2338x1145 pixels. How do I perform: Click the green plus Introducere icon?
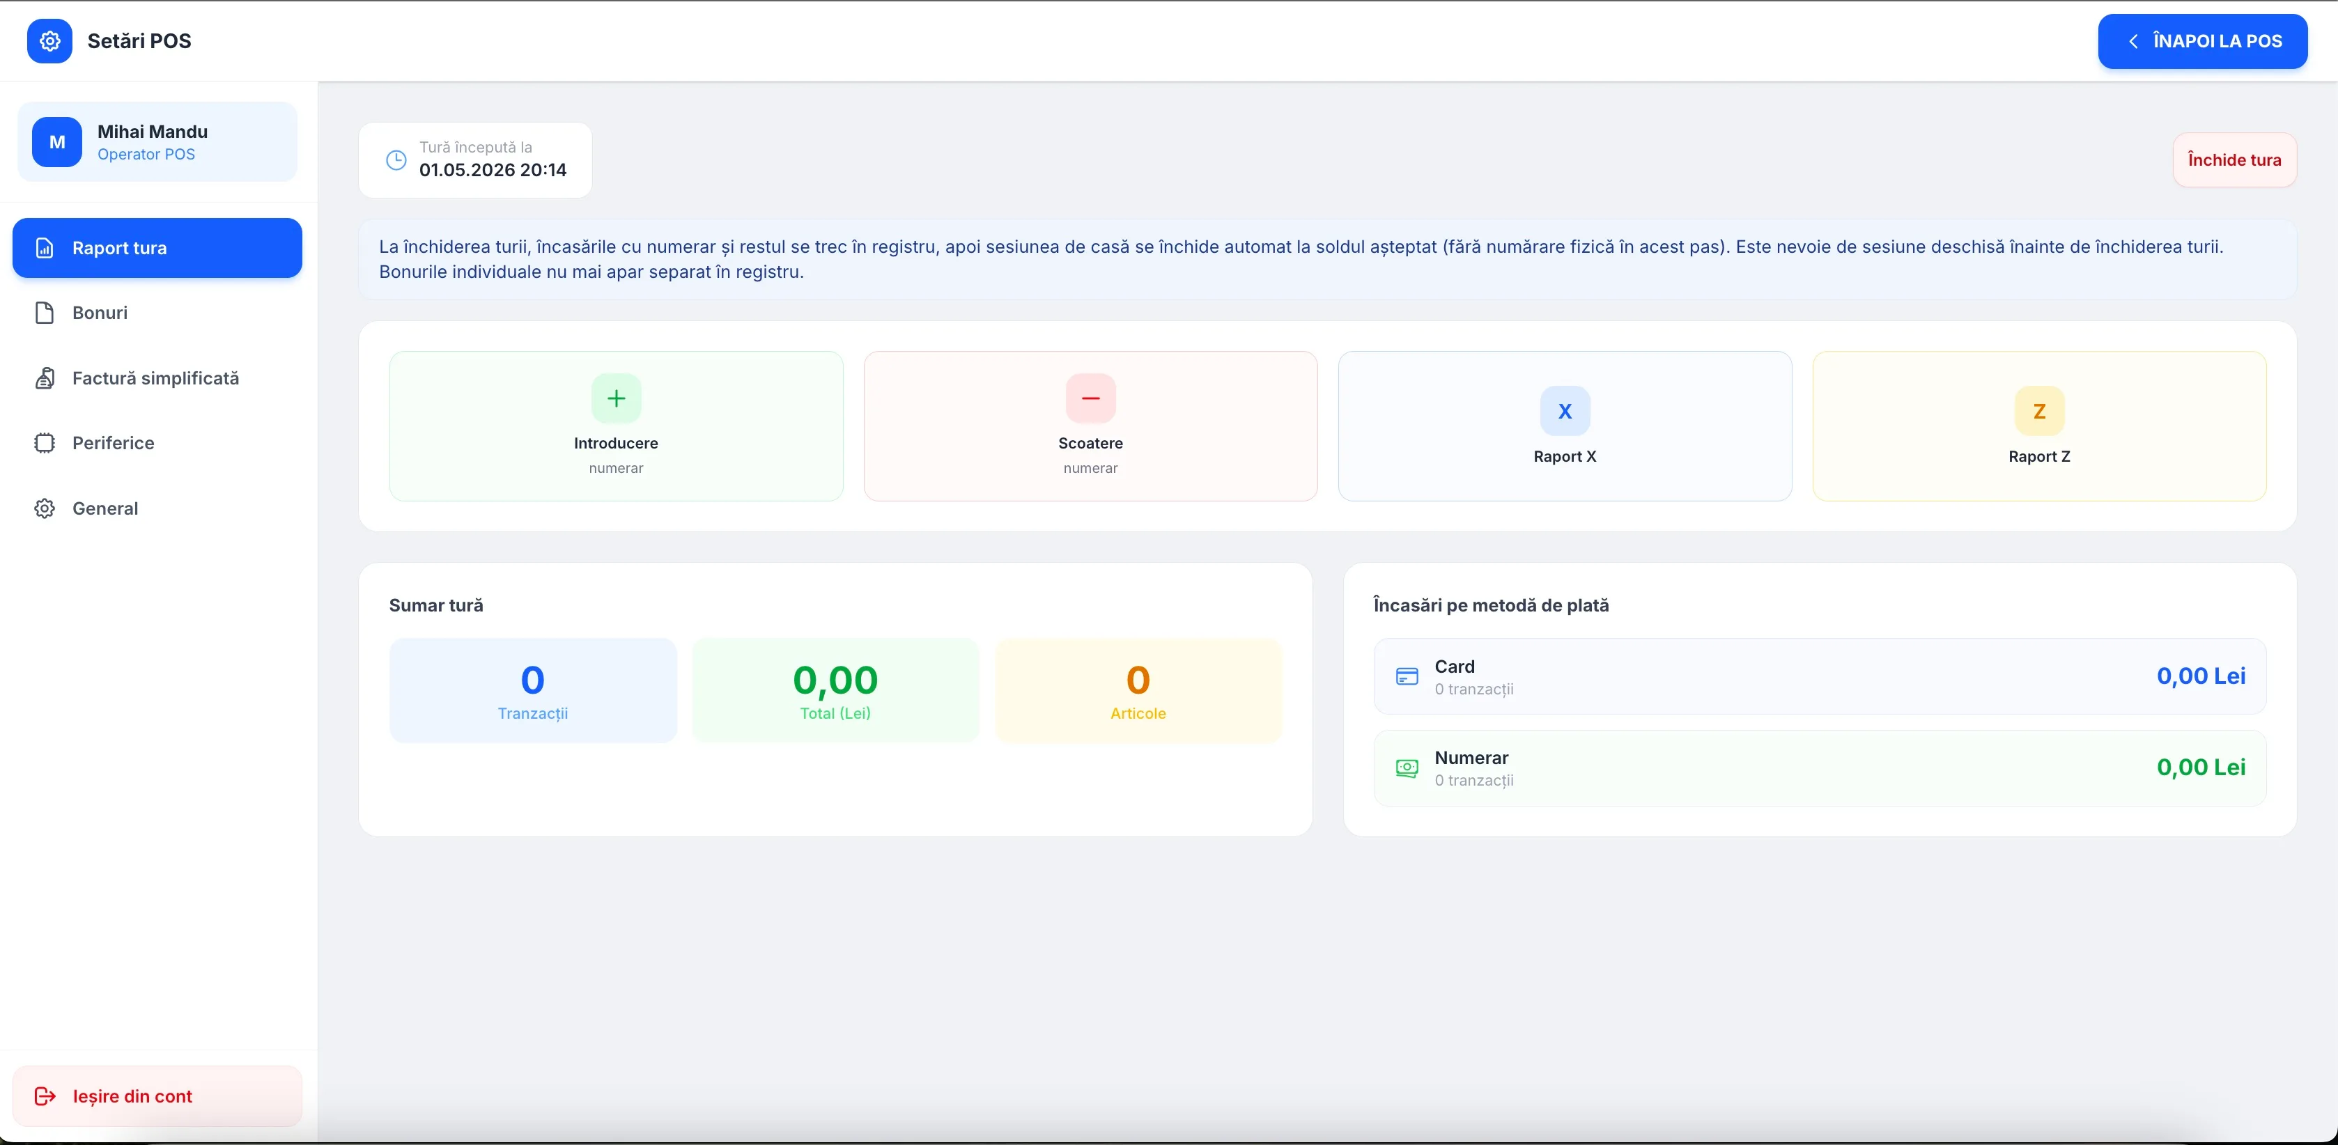617,398
